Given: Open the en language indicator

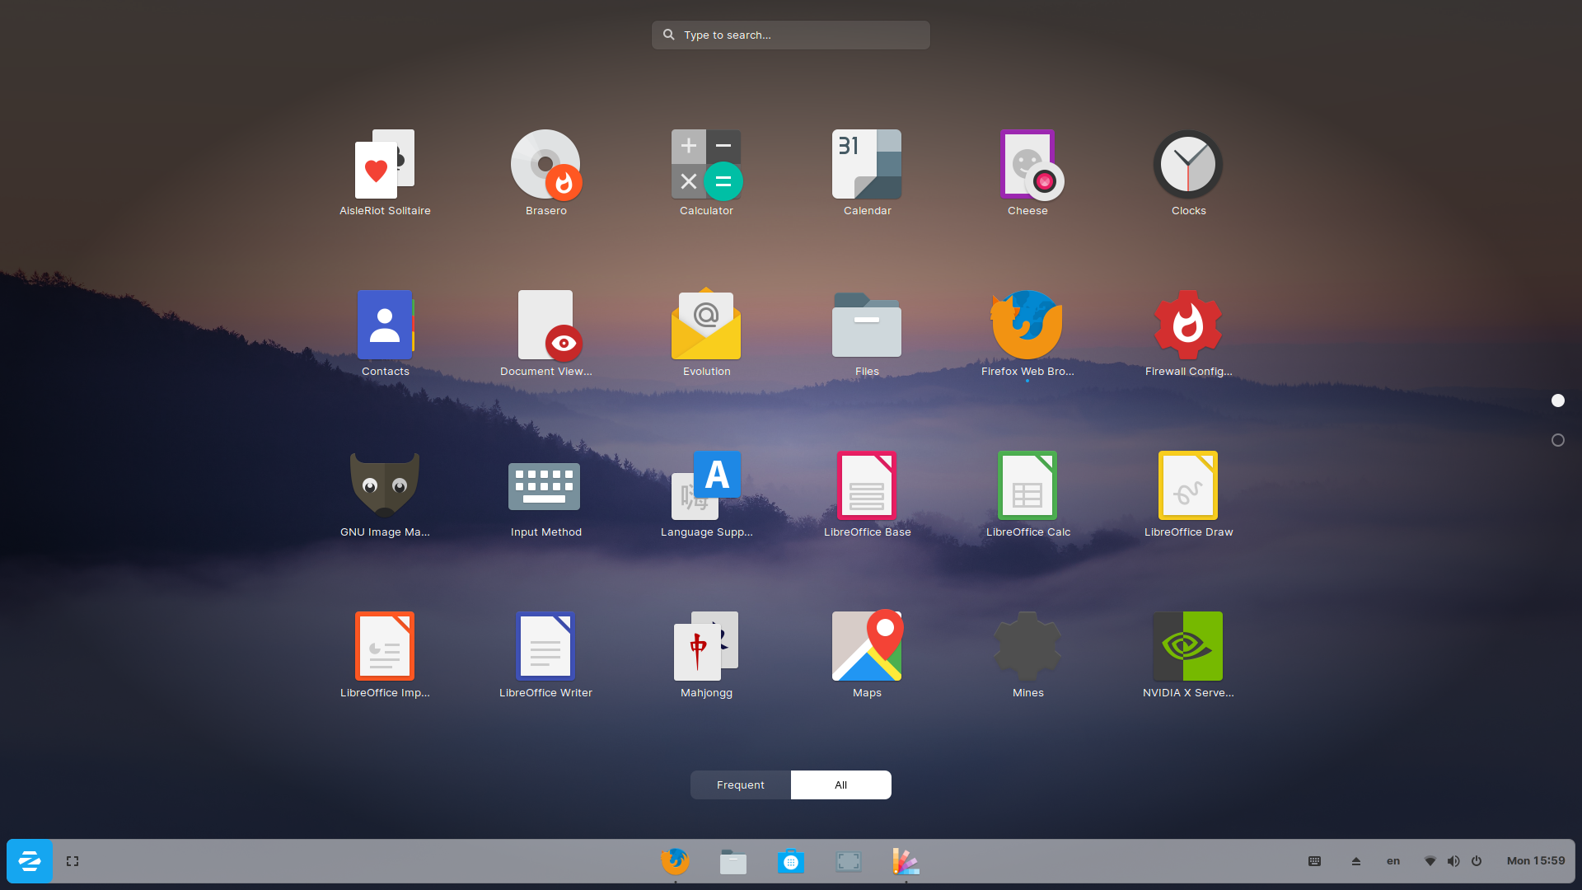Looking at the screenshot, I should [x=1392, y=861].
